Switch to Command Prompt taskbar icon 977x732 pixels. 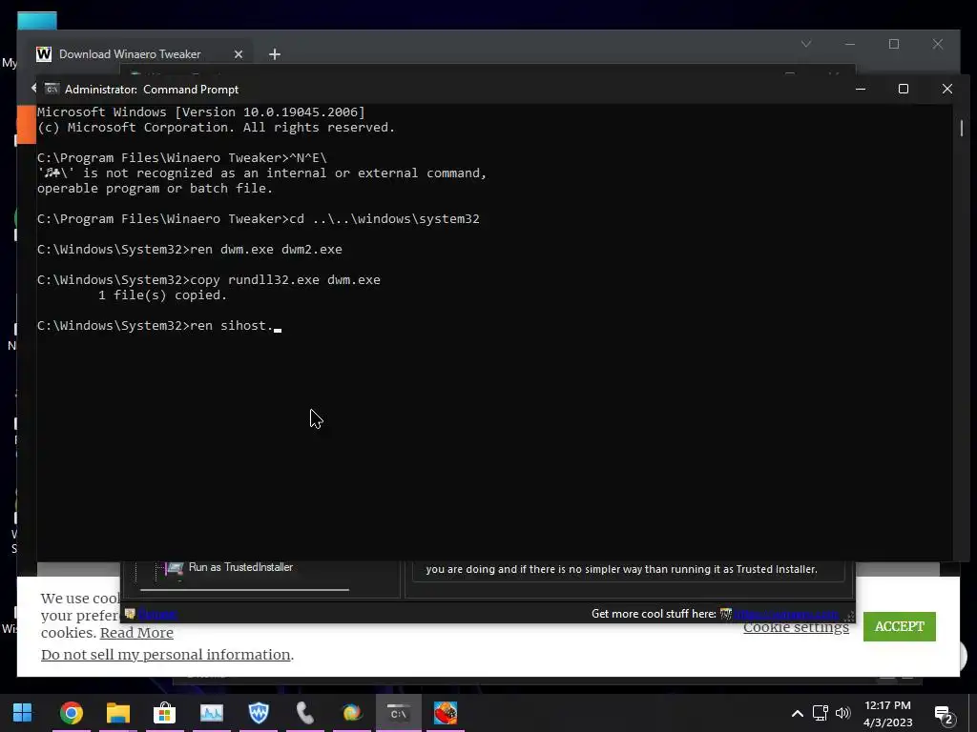coord(399,713)
